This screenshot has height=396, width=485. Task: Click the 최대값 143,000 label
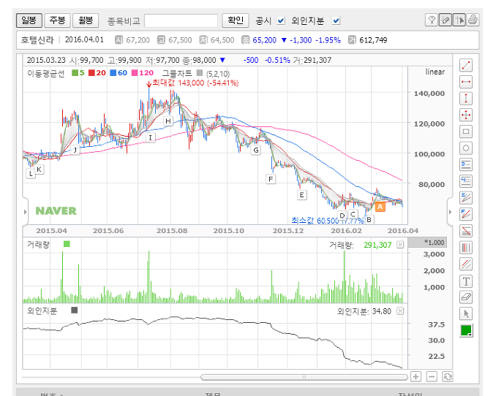(195, 83)
